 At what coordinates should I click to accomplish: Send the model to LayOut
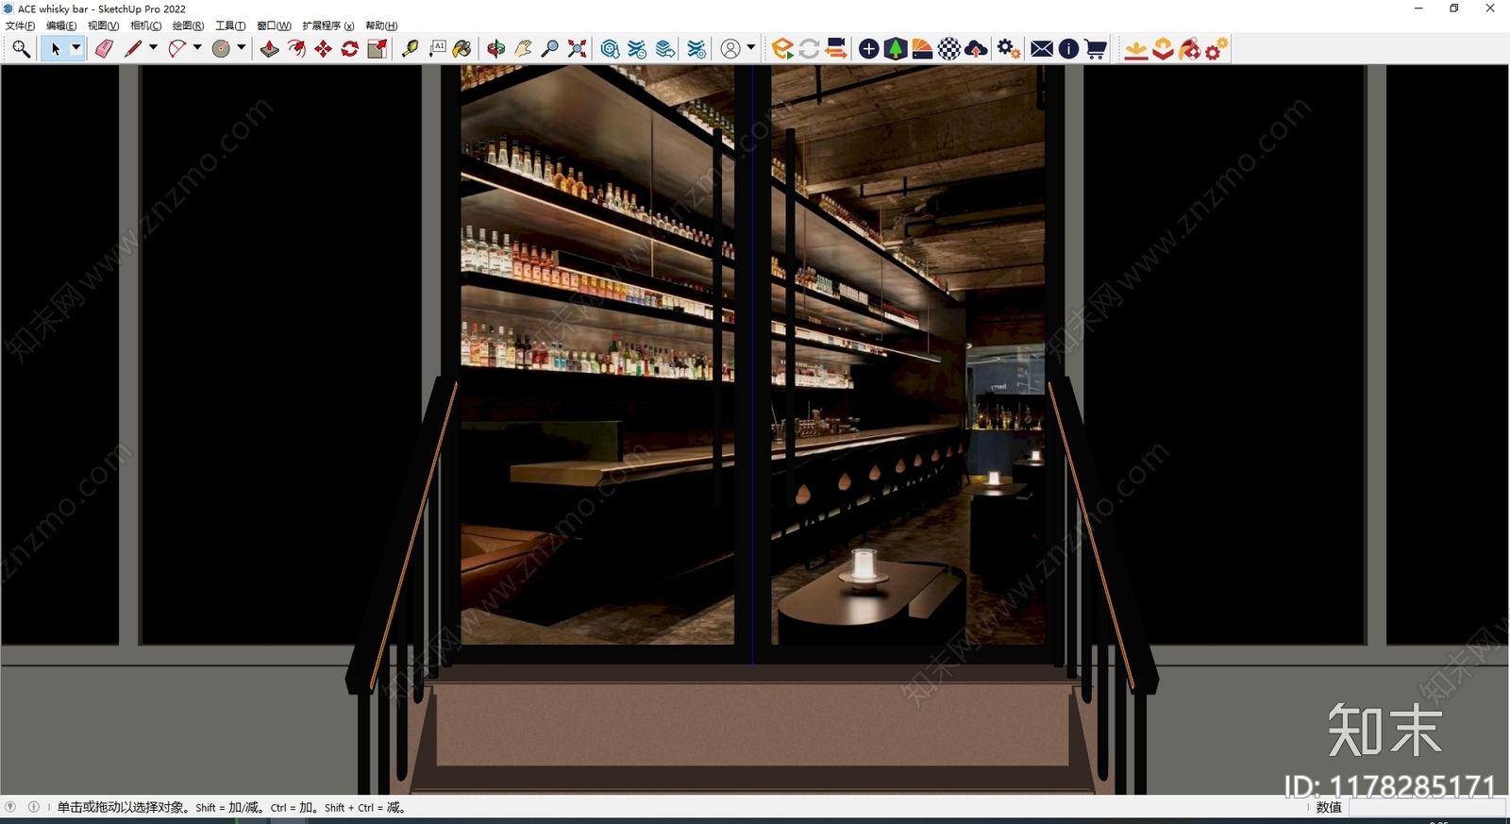point(665,49)
